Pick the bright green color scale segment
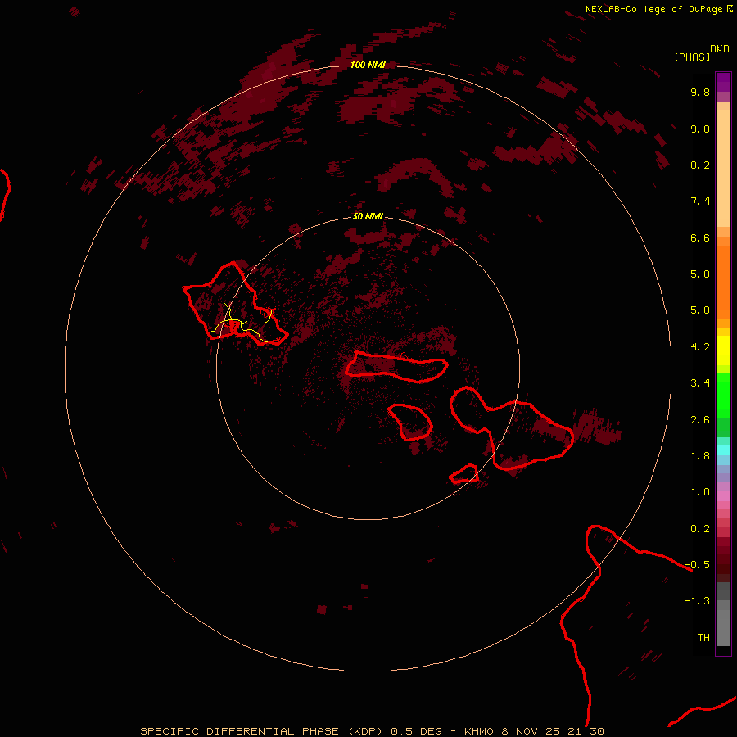737x737 pixels. click(723, 395)
